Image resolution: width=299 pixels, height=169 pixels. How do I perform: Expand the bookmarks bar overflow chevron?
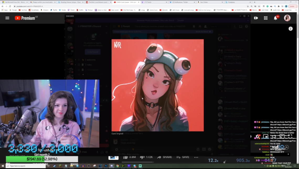point(296,10)
